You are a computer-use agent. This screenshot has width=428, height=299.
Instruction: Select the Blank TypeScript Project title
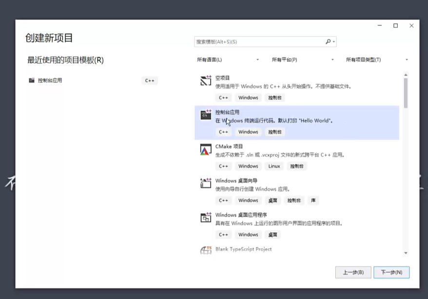[243, 249]
